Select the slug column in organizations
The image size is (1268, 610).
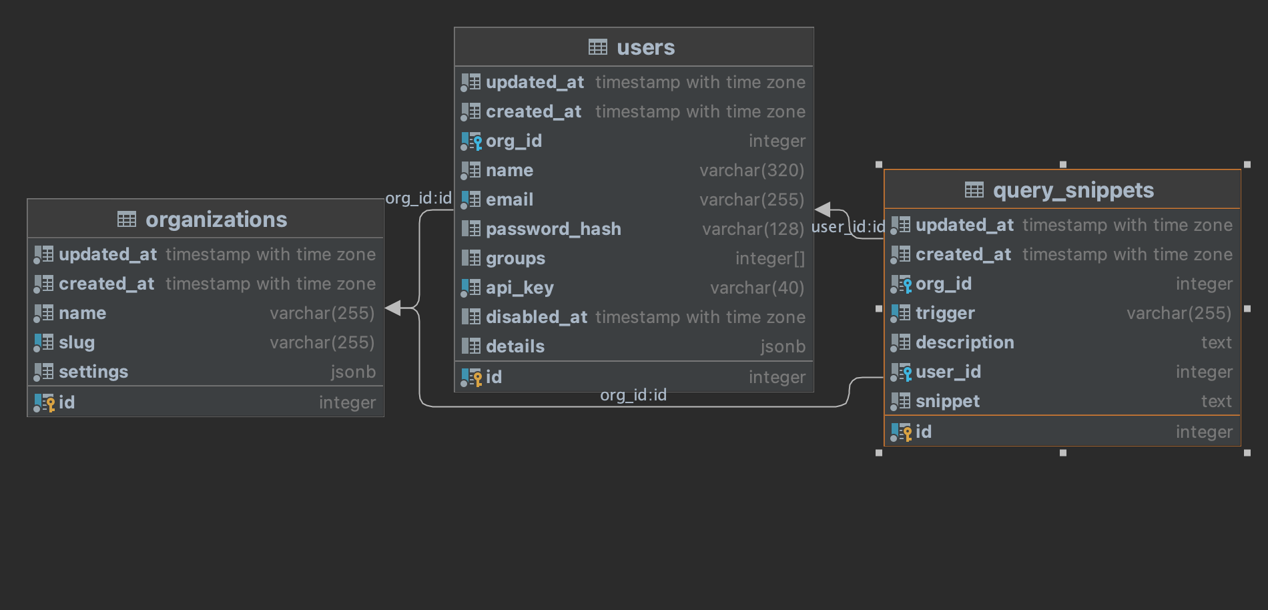pos(76,342)
